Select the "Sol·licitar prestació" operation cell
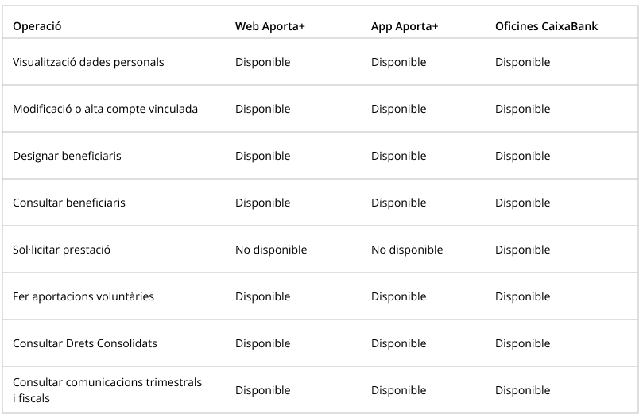 pos(61,250)
